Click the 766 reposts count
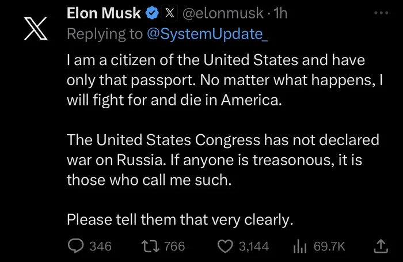The image size is (403, 262). coord(174,246)
